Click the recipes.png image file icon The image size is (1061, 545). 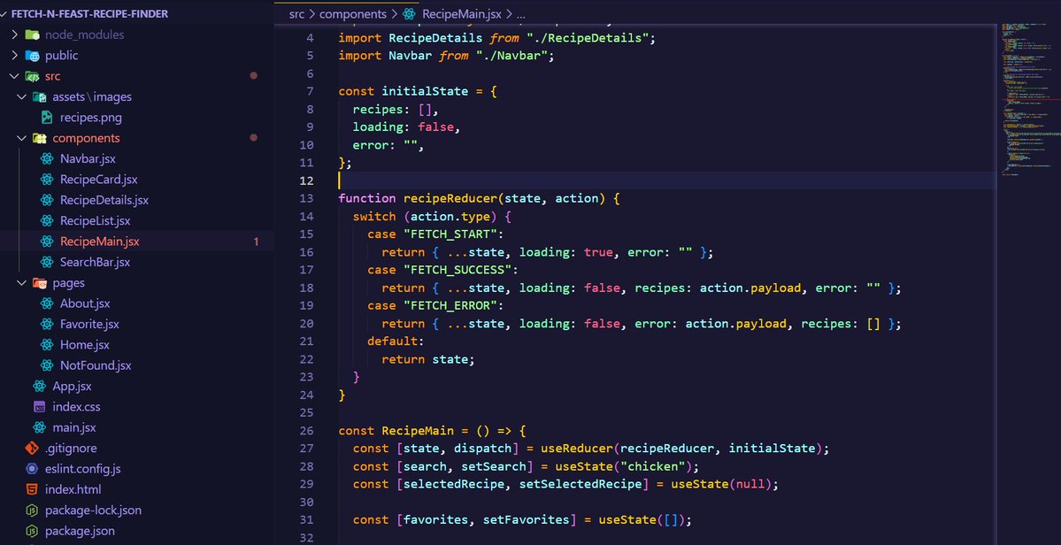[47, 118]
